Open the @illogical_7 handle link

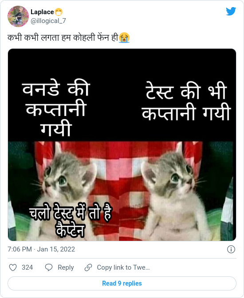tap(48, 21)
